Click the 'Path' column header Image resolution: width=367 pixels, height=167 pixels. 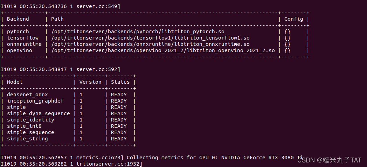pyautogui.click(x=57, y=19)
